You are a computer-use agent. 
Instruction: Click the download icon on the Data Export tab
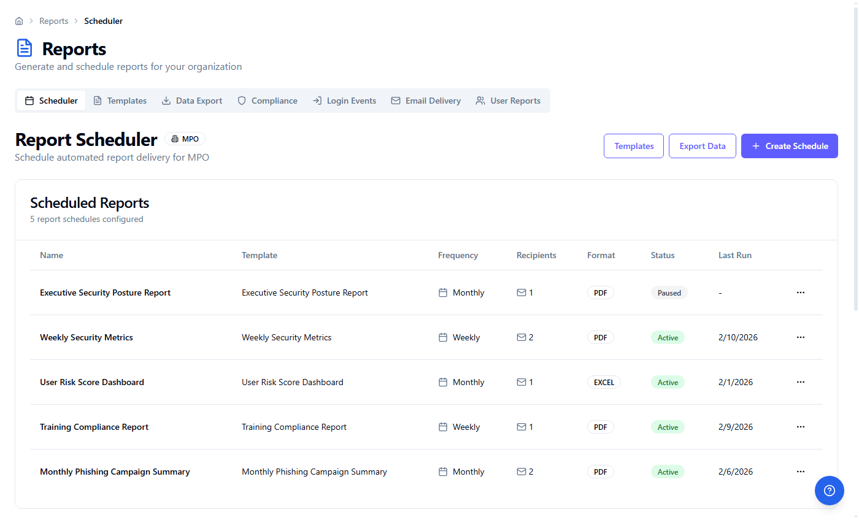(x=166, y=100)
